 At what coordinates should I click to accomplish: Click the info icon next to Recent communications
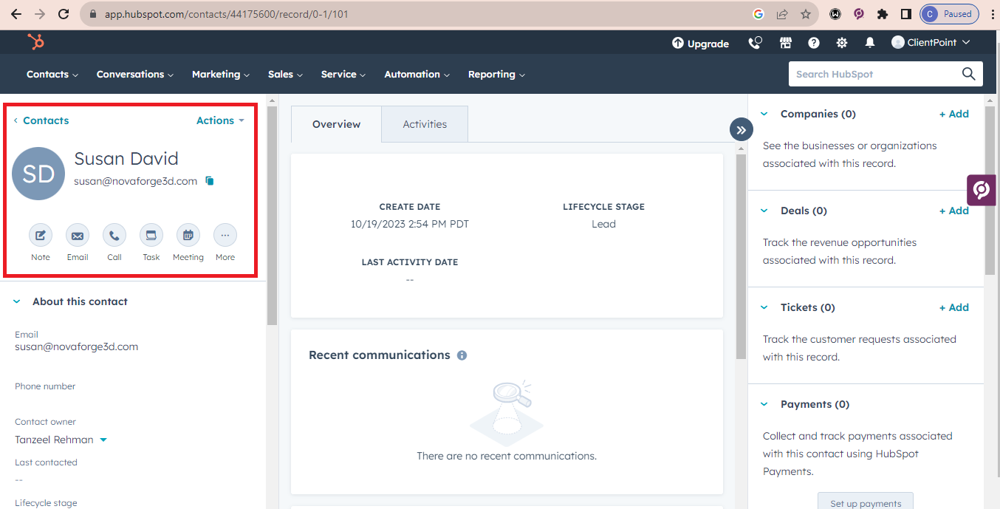[x=462, y=355]
